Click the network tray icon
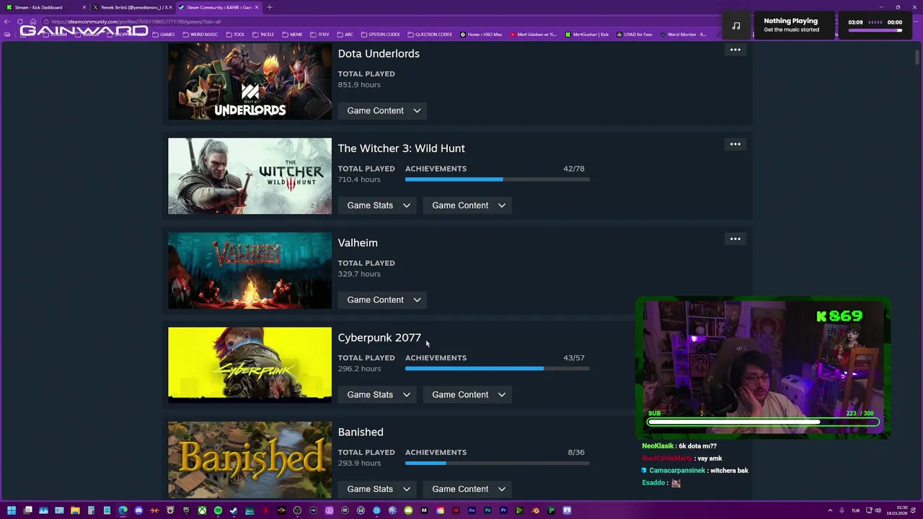 869,510
